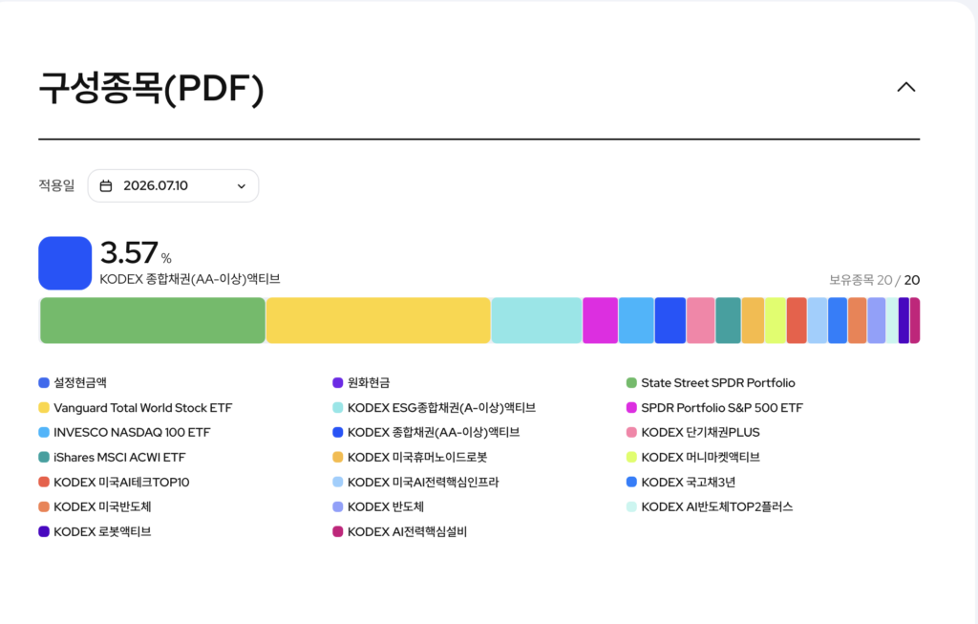
Task: Click the 설정현금액 legend entry
Action: [x=73, y=382]
